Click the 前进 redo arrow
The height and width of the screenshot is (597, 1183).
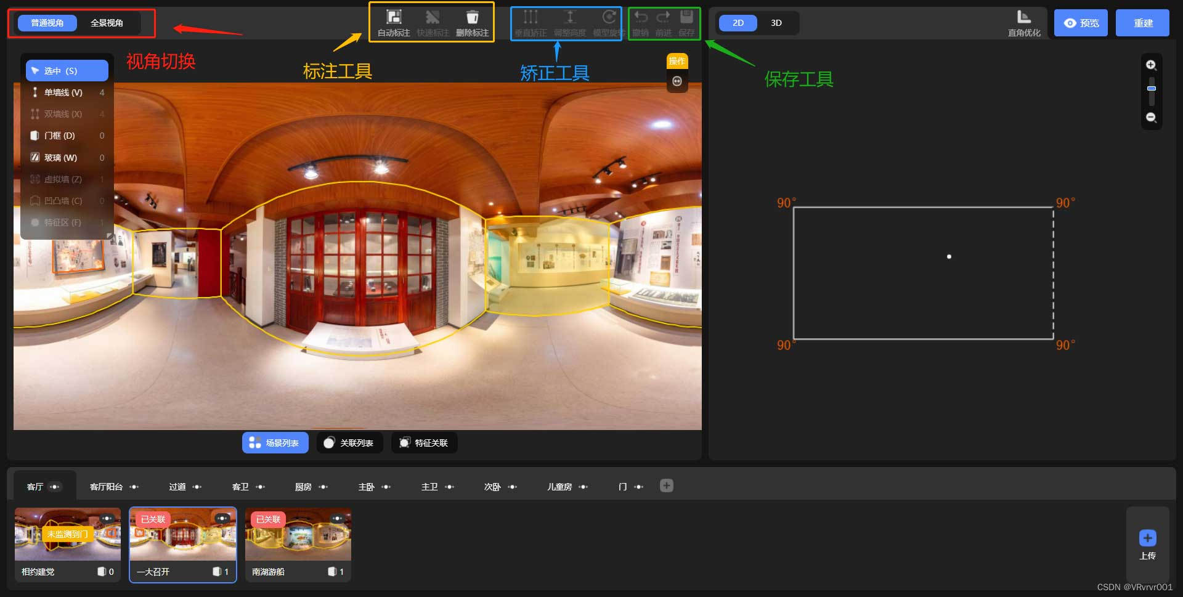[664, 17]
